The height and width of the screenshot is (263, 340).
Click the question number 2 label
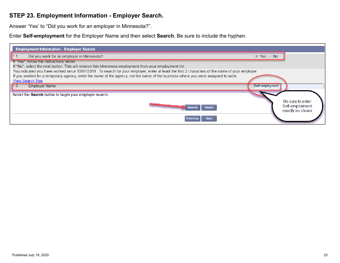point(16,86)
